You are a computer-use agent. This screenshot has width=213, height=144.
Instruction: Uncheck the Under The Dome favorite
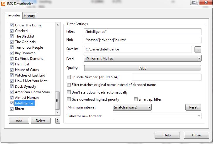click(12, 25)
